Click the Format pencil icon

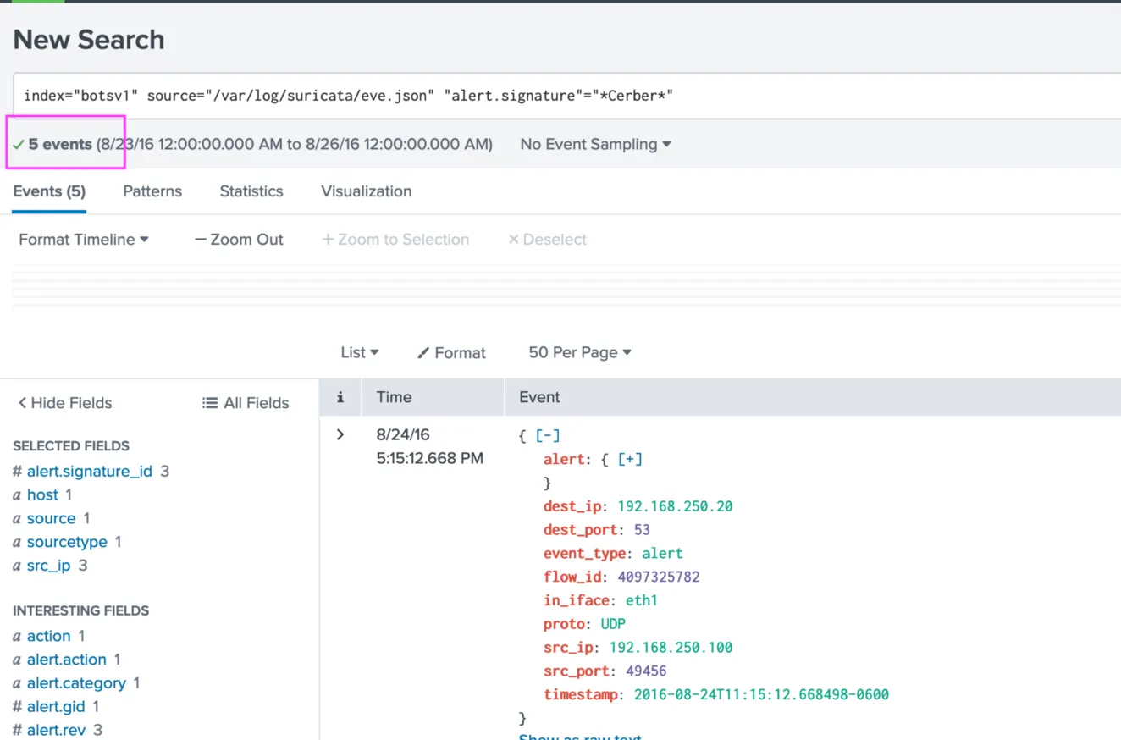[x=423, y=353]
